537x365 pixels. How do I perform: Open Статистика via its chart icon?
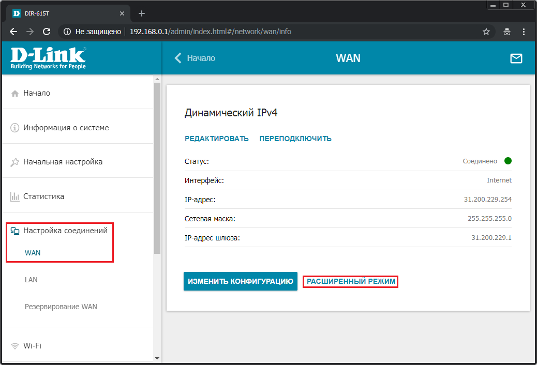tap(14, 196)
